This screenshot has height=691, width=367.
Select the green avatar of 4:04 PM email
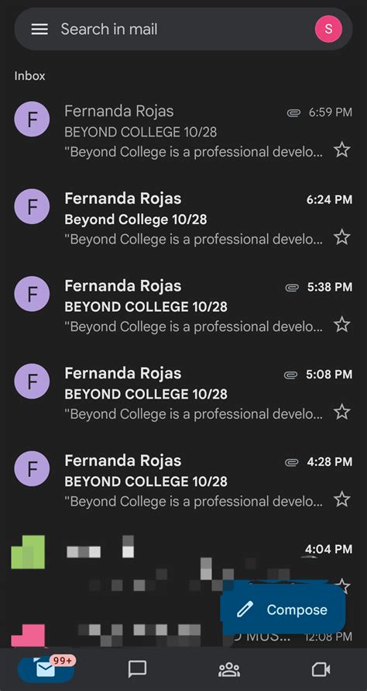pyautogui.click(x=28, y=551)
